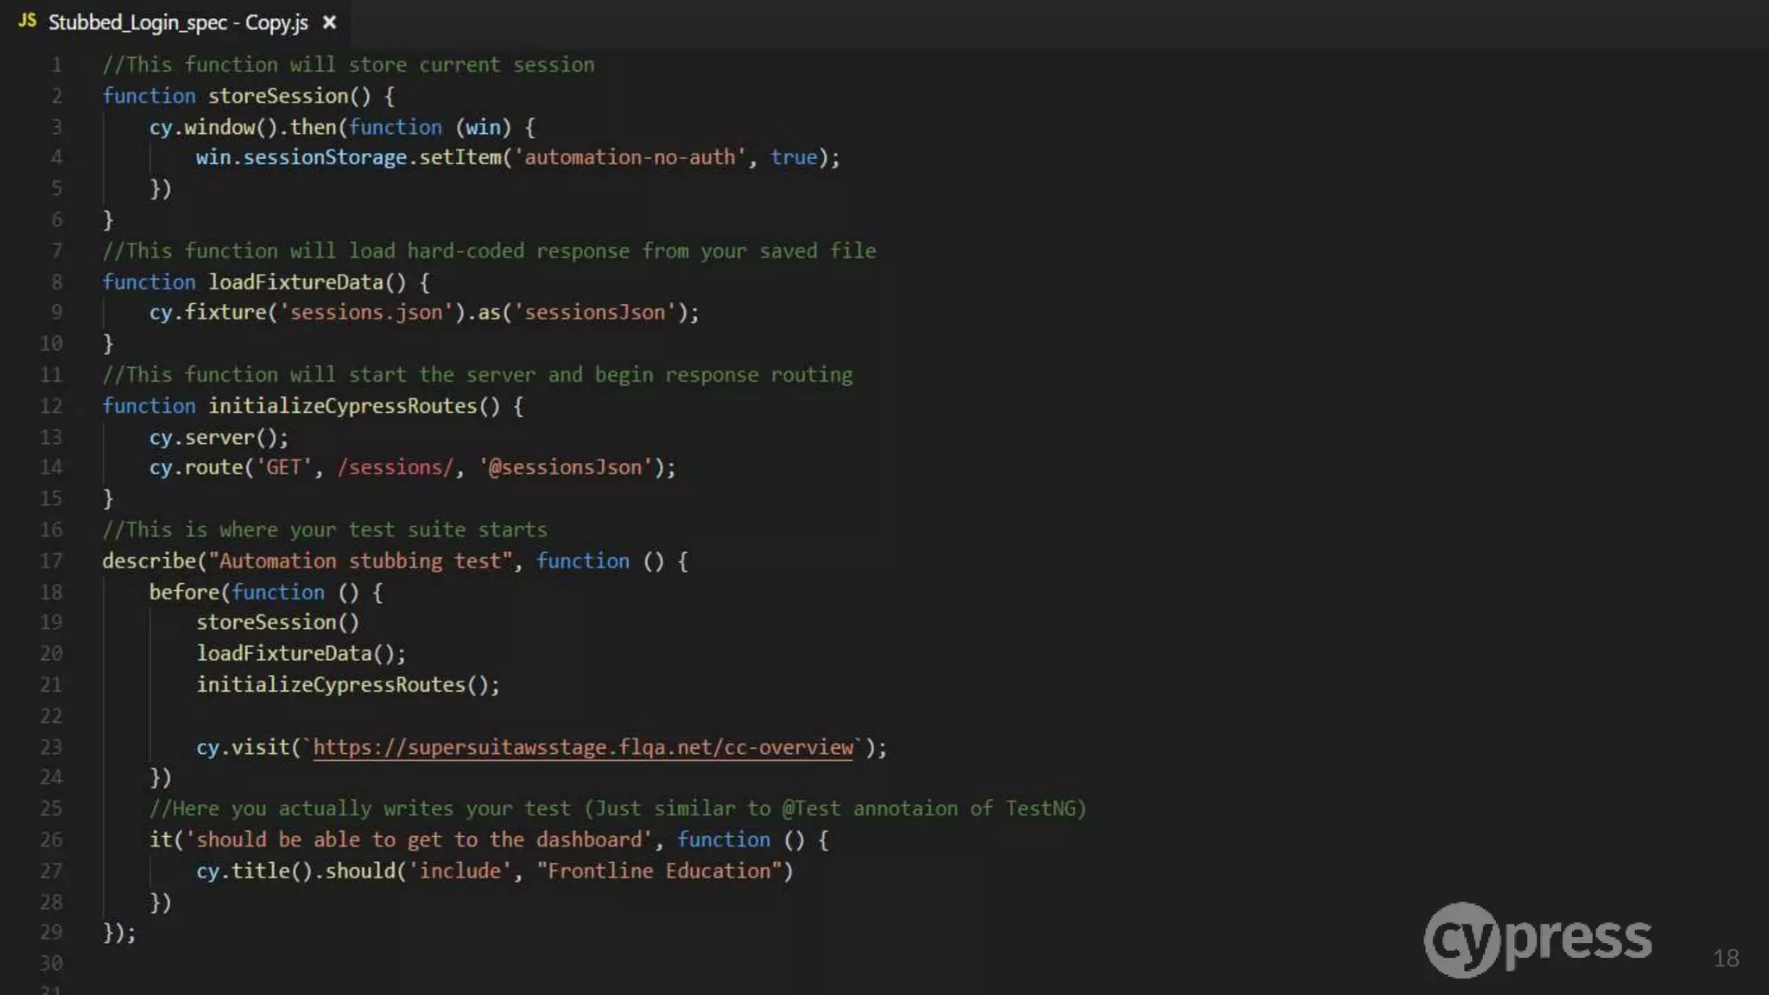Click the initializeCypressRoutes function declaration

[342, 406]
